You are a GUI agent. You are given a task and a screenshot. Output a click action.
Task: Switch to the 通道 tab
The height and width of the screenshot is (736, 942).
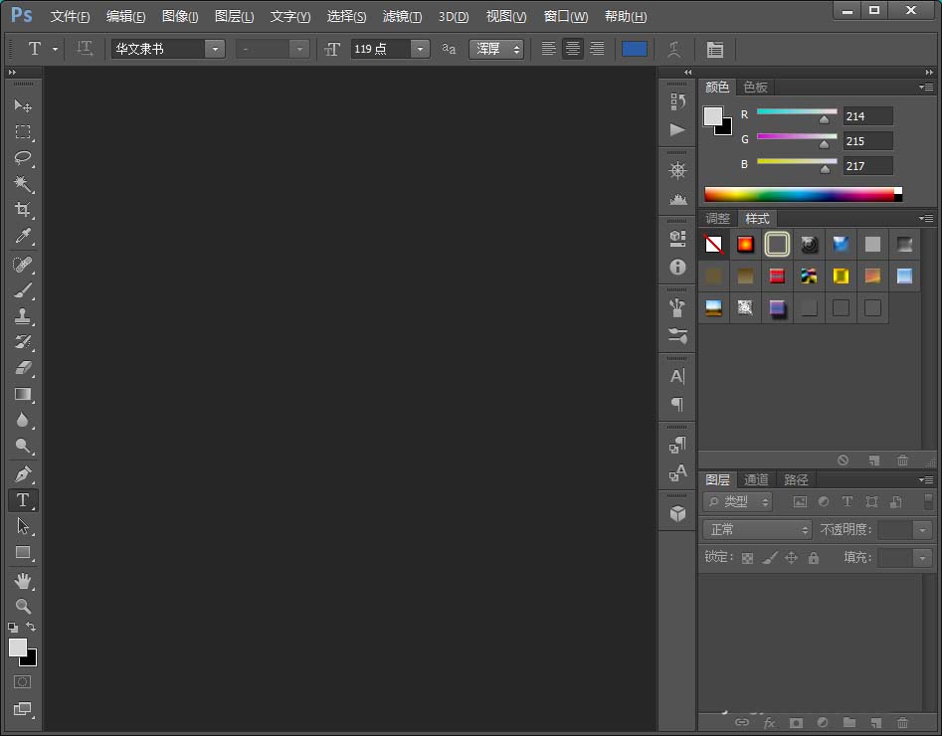[756, 479]
